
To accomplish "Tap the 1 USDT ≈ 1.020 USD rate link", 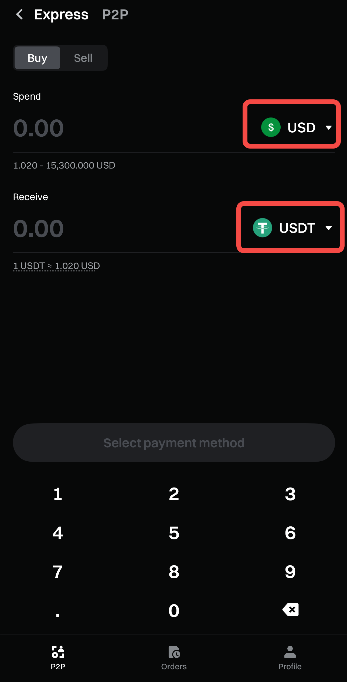I will [56, 266].
